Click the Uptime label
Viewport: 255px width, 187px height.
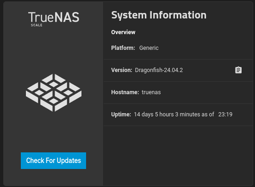[x=121, y=115]
